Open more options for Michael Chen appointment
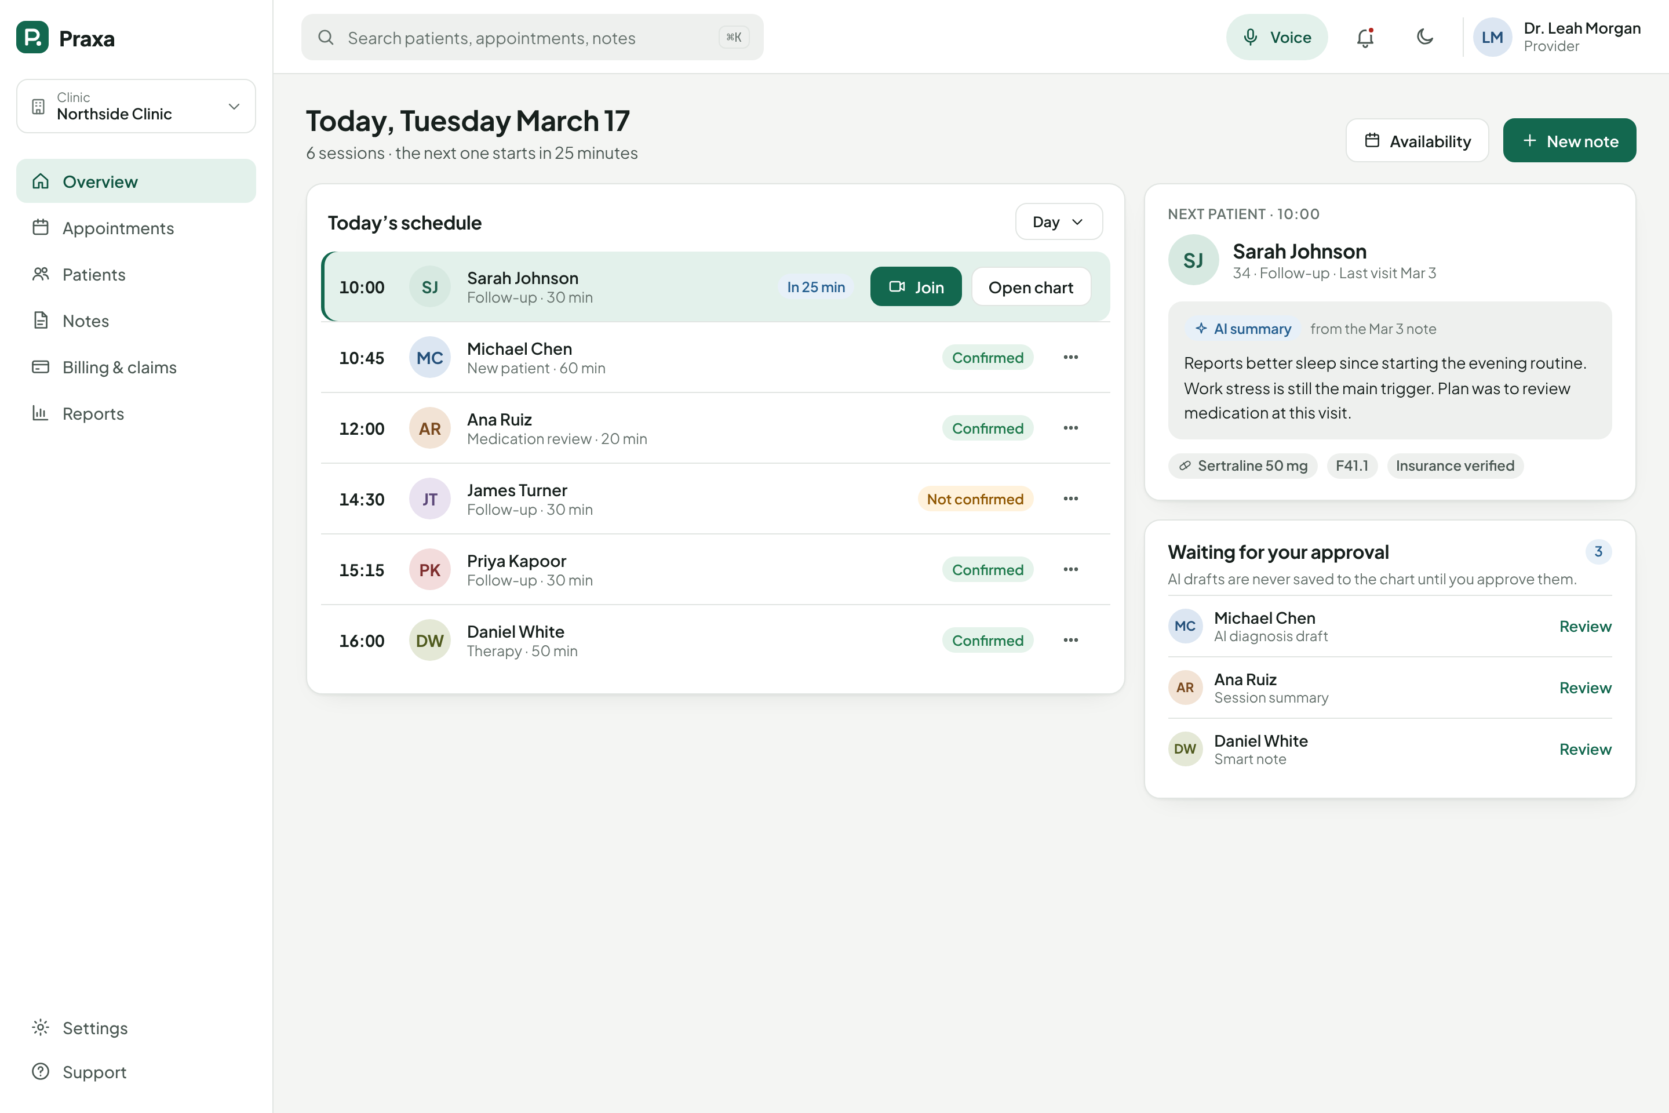Image resolution: width=1669 pixels, height=1113 pixels. point(1070,357)
